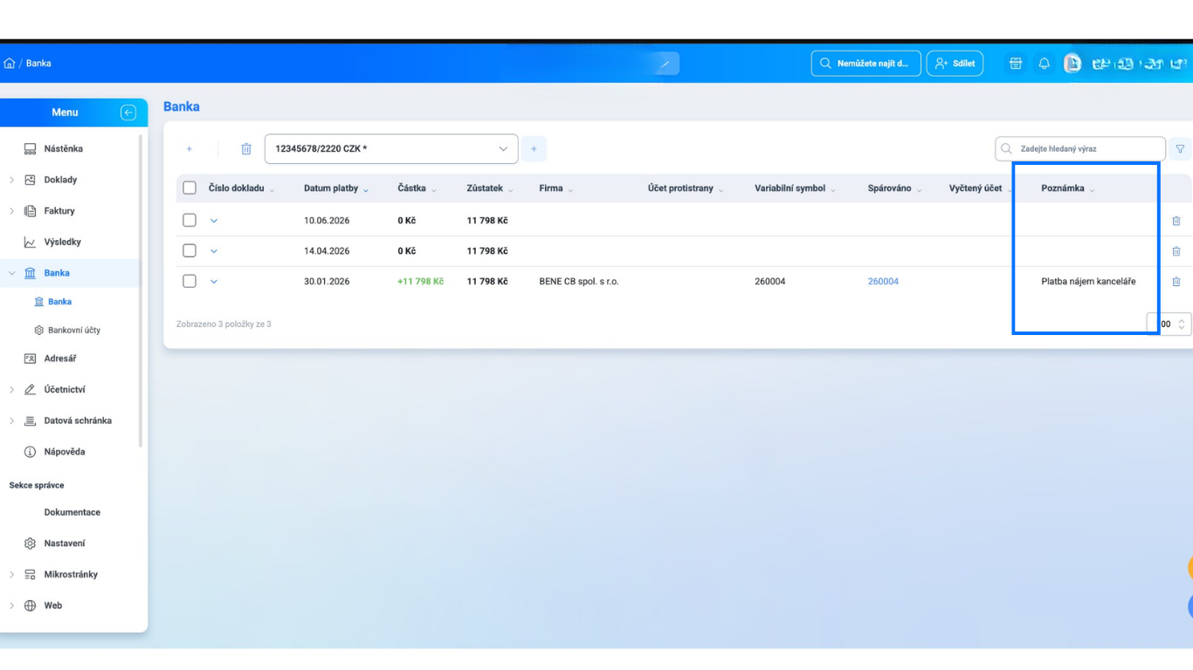Viewport: 1193px width, 670px height.
Task: Collapse the Banka section chevron in sidebar
Action: (x=11, y=273)
